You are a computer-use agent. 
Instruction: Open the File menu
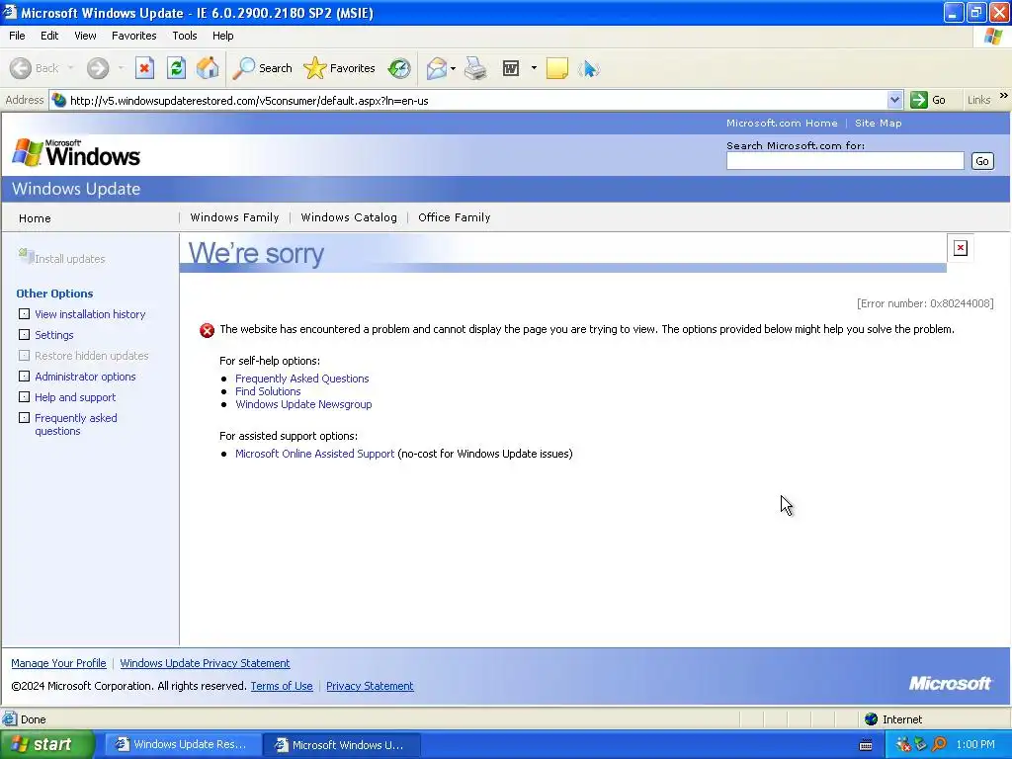[x=17, y=37]
